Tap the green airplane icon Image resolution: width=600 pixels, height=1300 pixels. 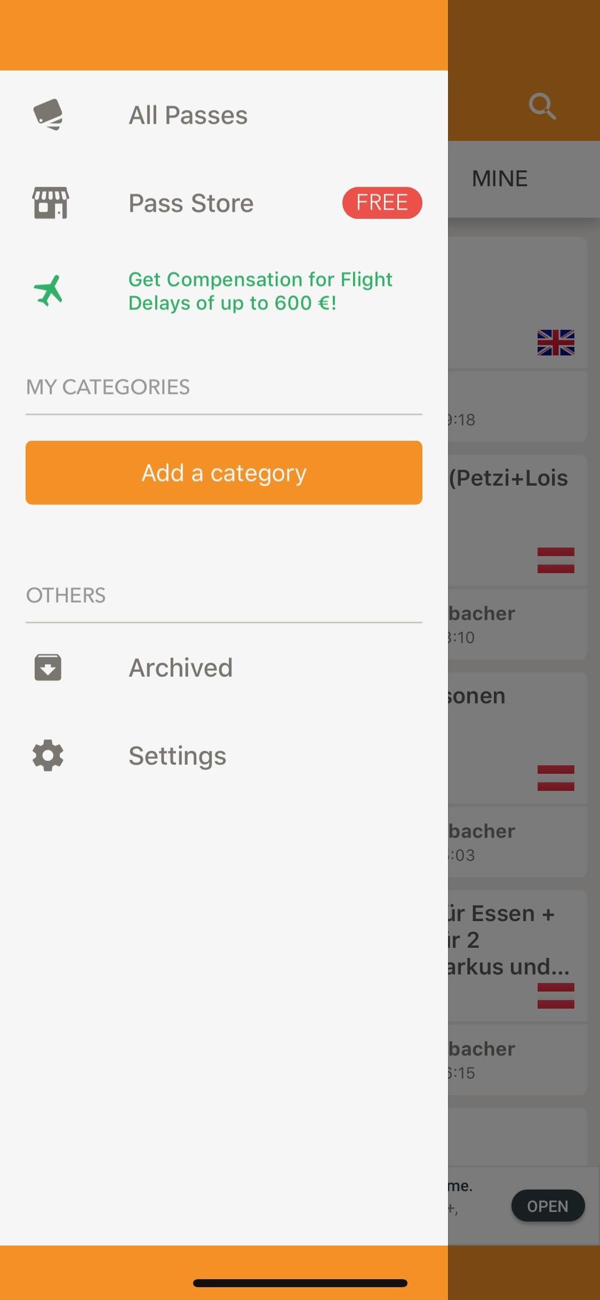tap(49, 291)
